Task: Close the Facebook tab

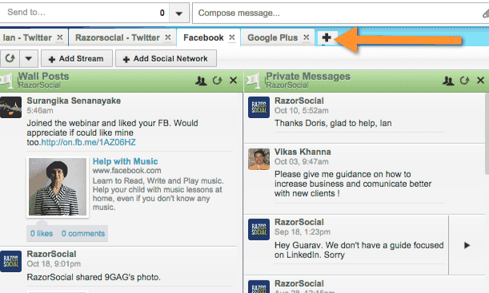Action: (232, 38)
